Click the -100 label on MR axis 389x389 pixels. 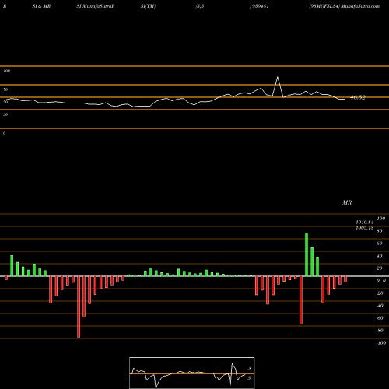(x=381, y=343)
